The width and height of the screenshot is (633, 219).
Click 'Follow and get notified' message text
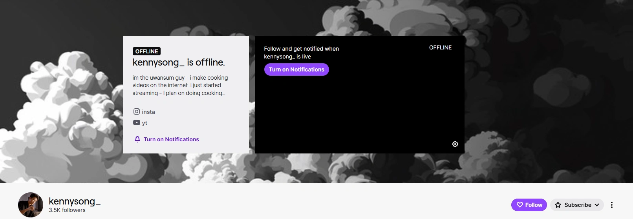click(301, 53)
